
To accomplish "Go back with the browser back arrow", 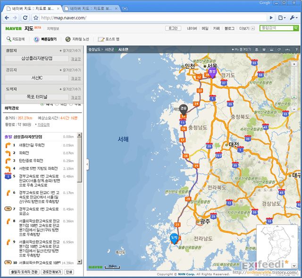I will tap(7, 18).
